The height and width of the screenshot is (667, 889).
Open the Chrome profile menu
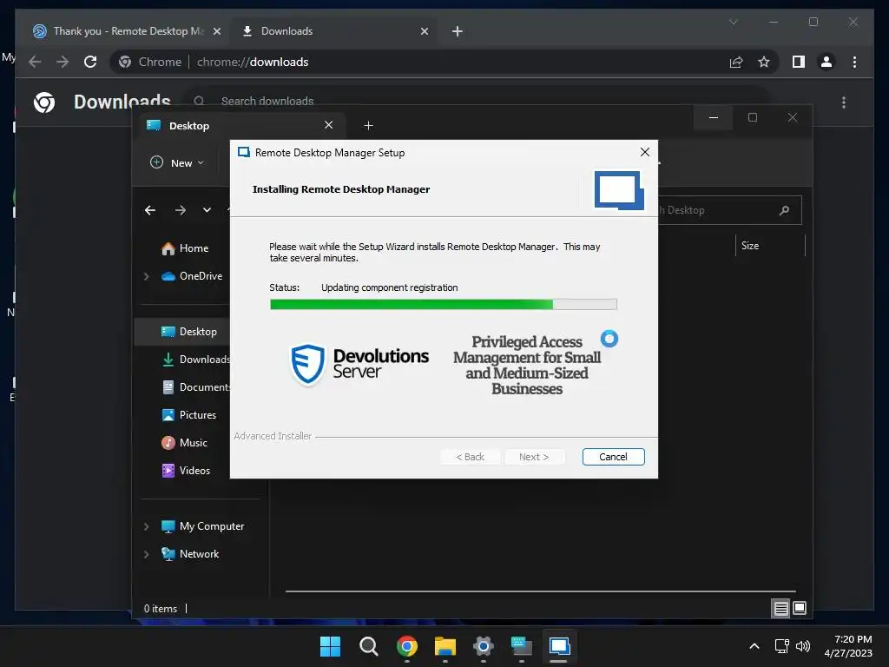(826, 62)
